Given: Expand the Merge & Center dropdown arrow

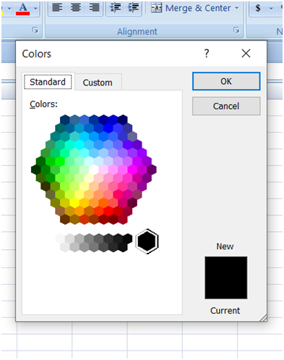Looking at the screenshot, I should click(236, 8).
